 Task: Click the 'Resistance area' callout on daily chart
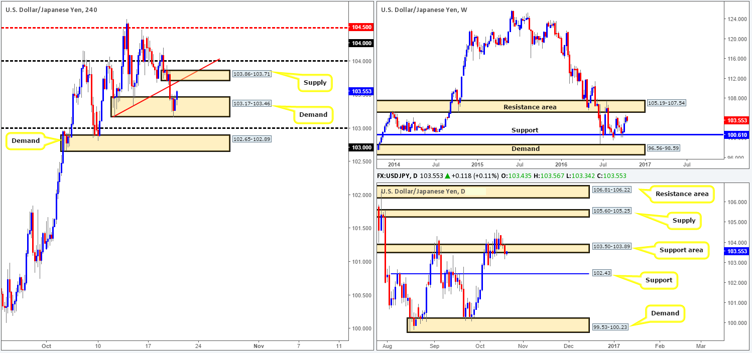(x=682, y=194)
